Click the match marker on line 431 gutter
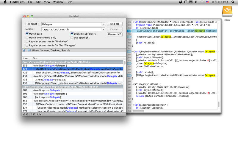238x148 pixels. pos(129,52)
